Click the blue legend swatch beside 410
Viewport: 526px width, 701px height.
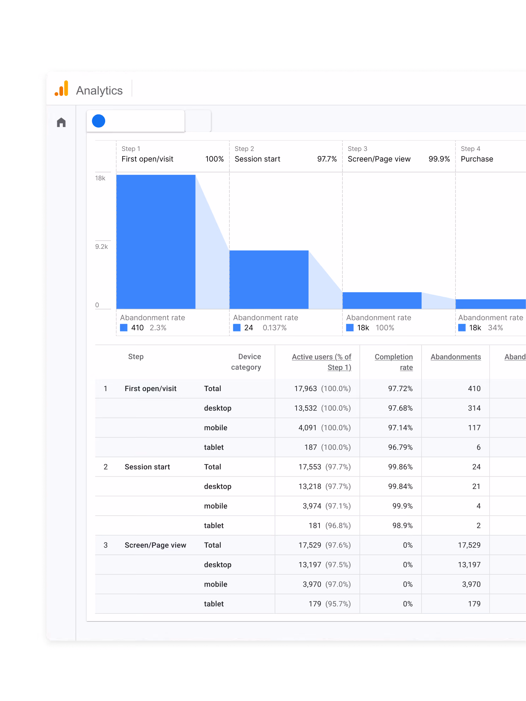point(124,328)
